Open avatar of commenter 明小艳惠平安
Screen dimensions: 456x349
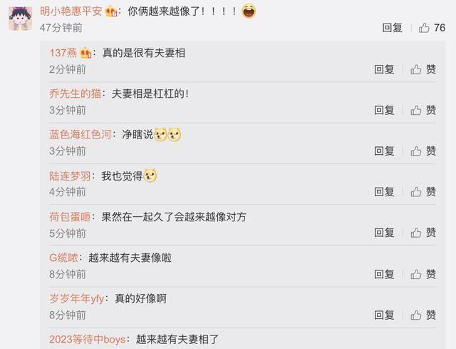(20, 19)
